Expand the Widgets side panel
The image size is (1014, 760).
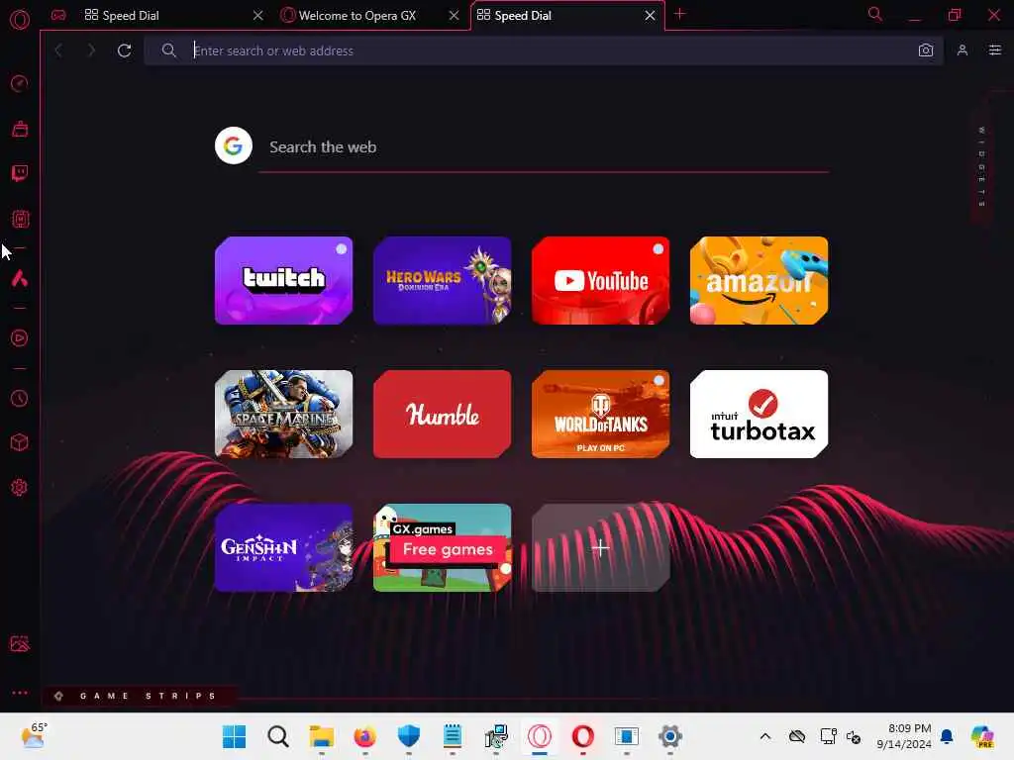click(981, 166)
